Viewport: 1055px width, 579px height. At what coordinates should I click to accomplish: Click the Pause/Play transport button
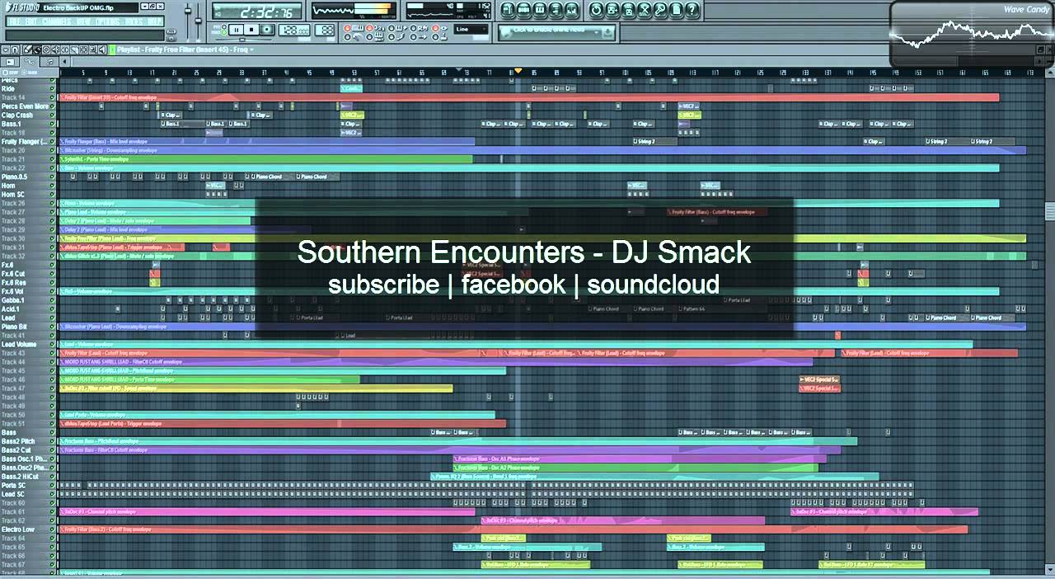pos(237,30)
